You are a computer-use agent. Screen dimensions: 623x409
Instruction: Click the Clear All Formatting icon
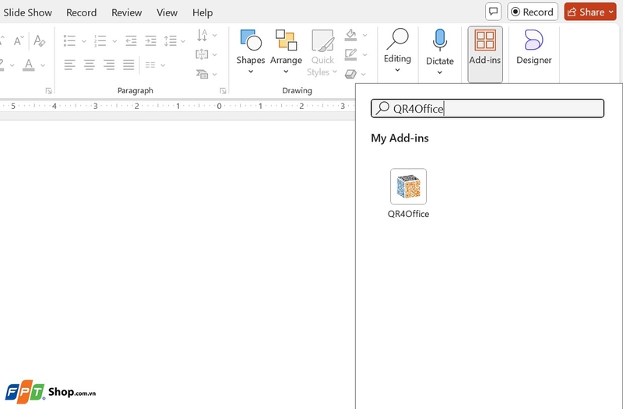tap(40, 40)
